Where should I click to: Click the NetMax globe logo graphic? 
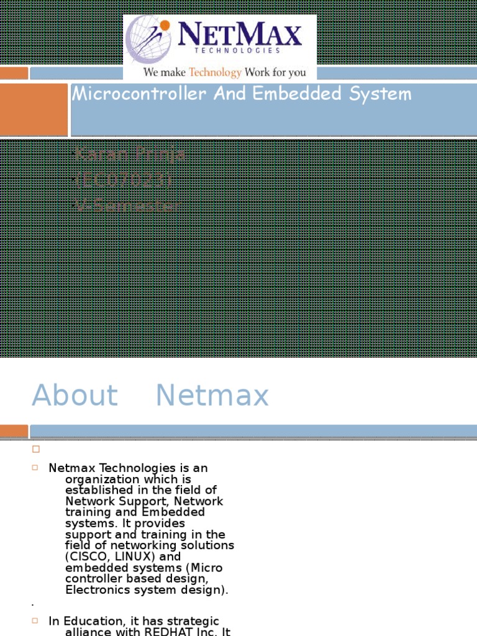148,39
